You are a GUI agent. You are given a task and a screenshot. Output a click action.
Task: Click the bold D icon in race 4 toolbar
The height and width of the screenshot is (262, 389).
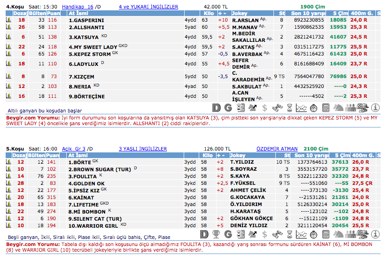pos(216,108)
